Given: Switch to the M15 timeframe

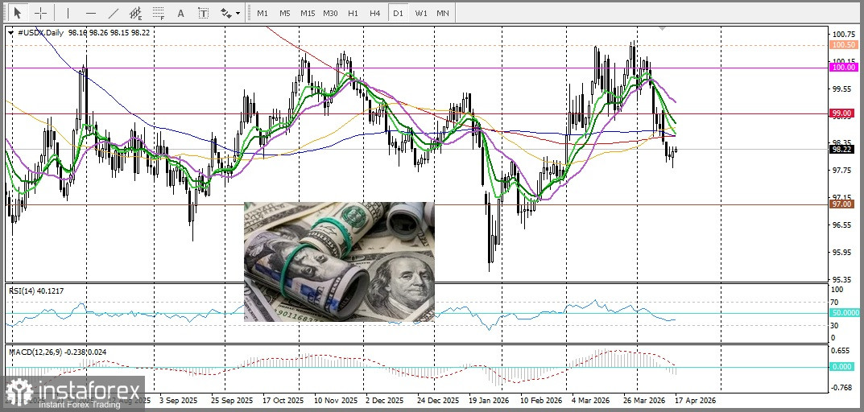Looking at the screenshot, I should point(308,13).
